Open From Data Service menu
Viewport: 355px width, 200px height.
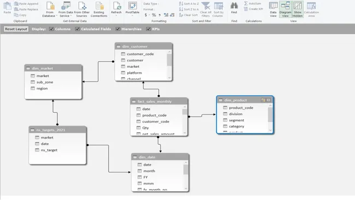(x=66, y=9)
